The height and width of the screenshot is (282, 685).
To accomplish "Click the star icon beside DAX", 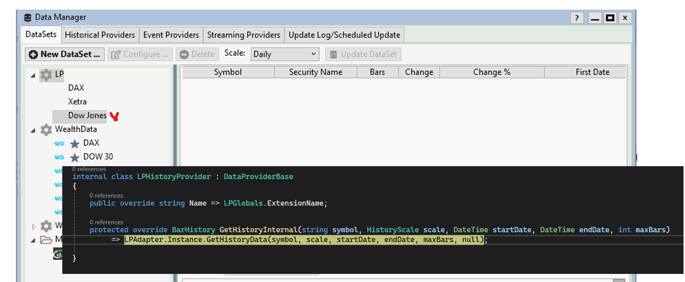I will click(x=75, y=144).
